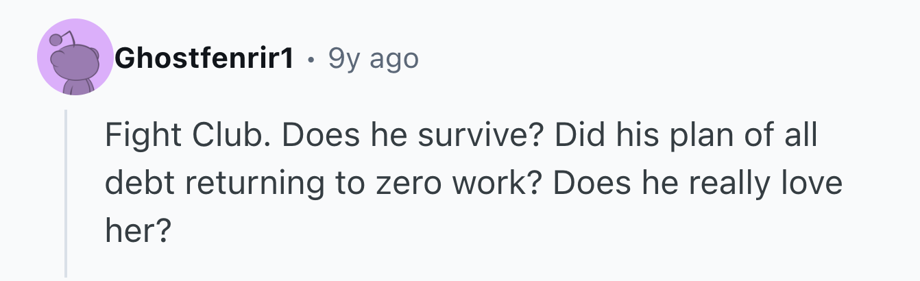Image resolution: width=920 pixels, height=281 pixels.
Task: Open the '9y ago' timestamp permalink
Action: point(374,60)
